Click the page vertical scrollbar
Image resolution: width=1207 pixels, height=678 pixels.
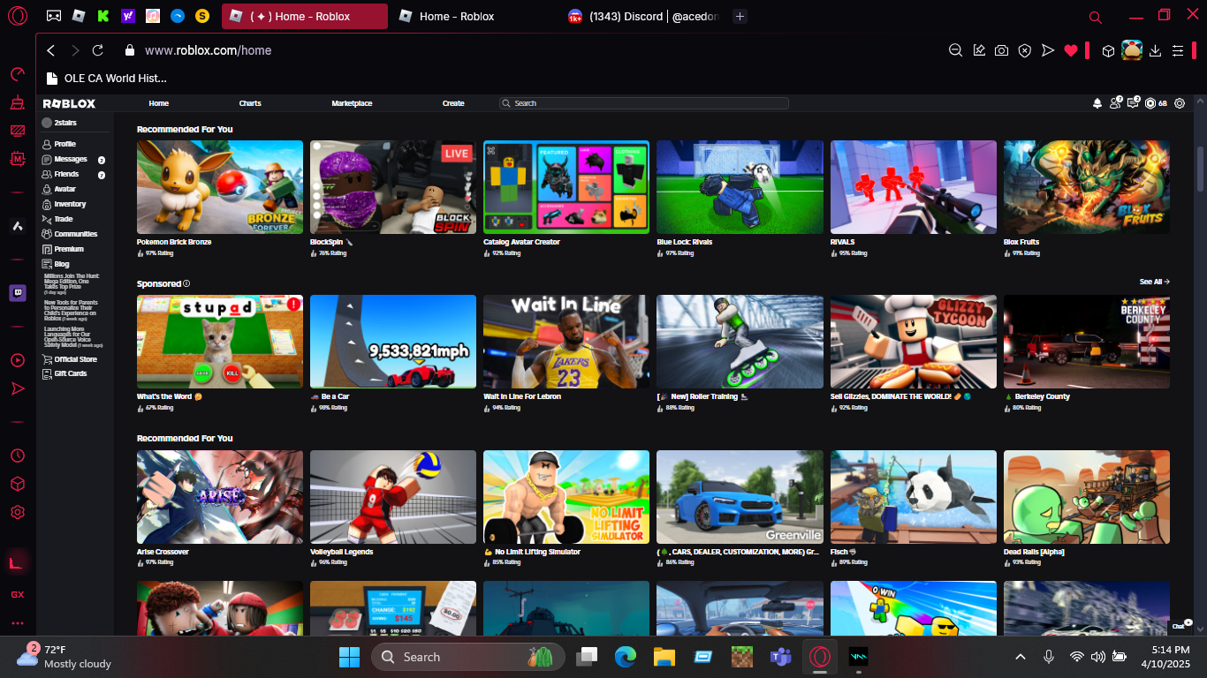tap(1200, 168)
